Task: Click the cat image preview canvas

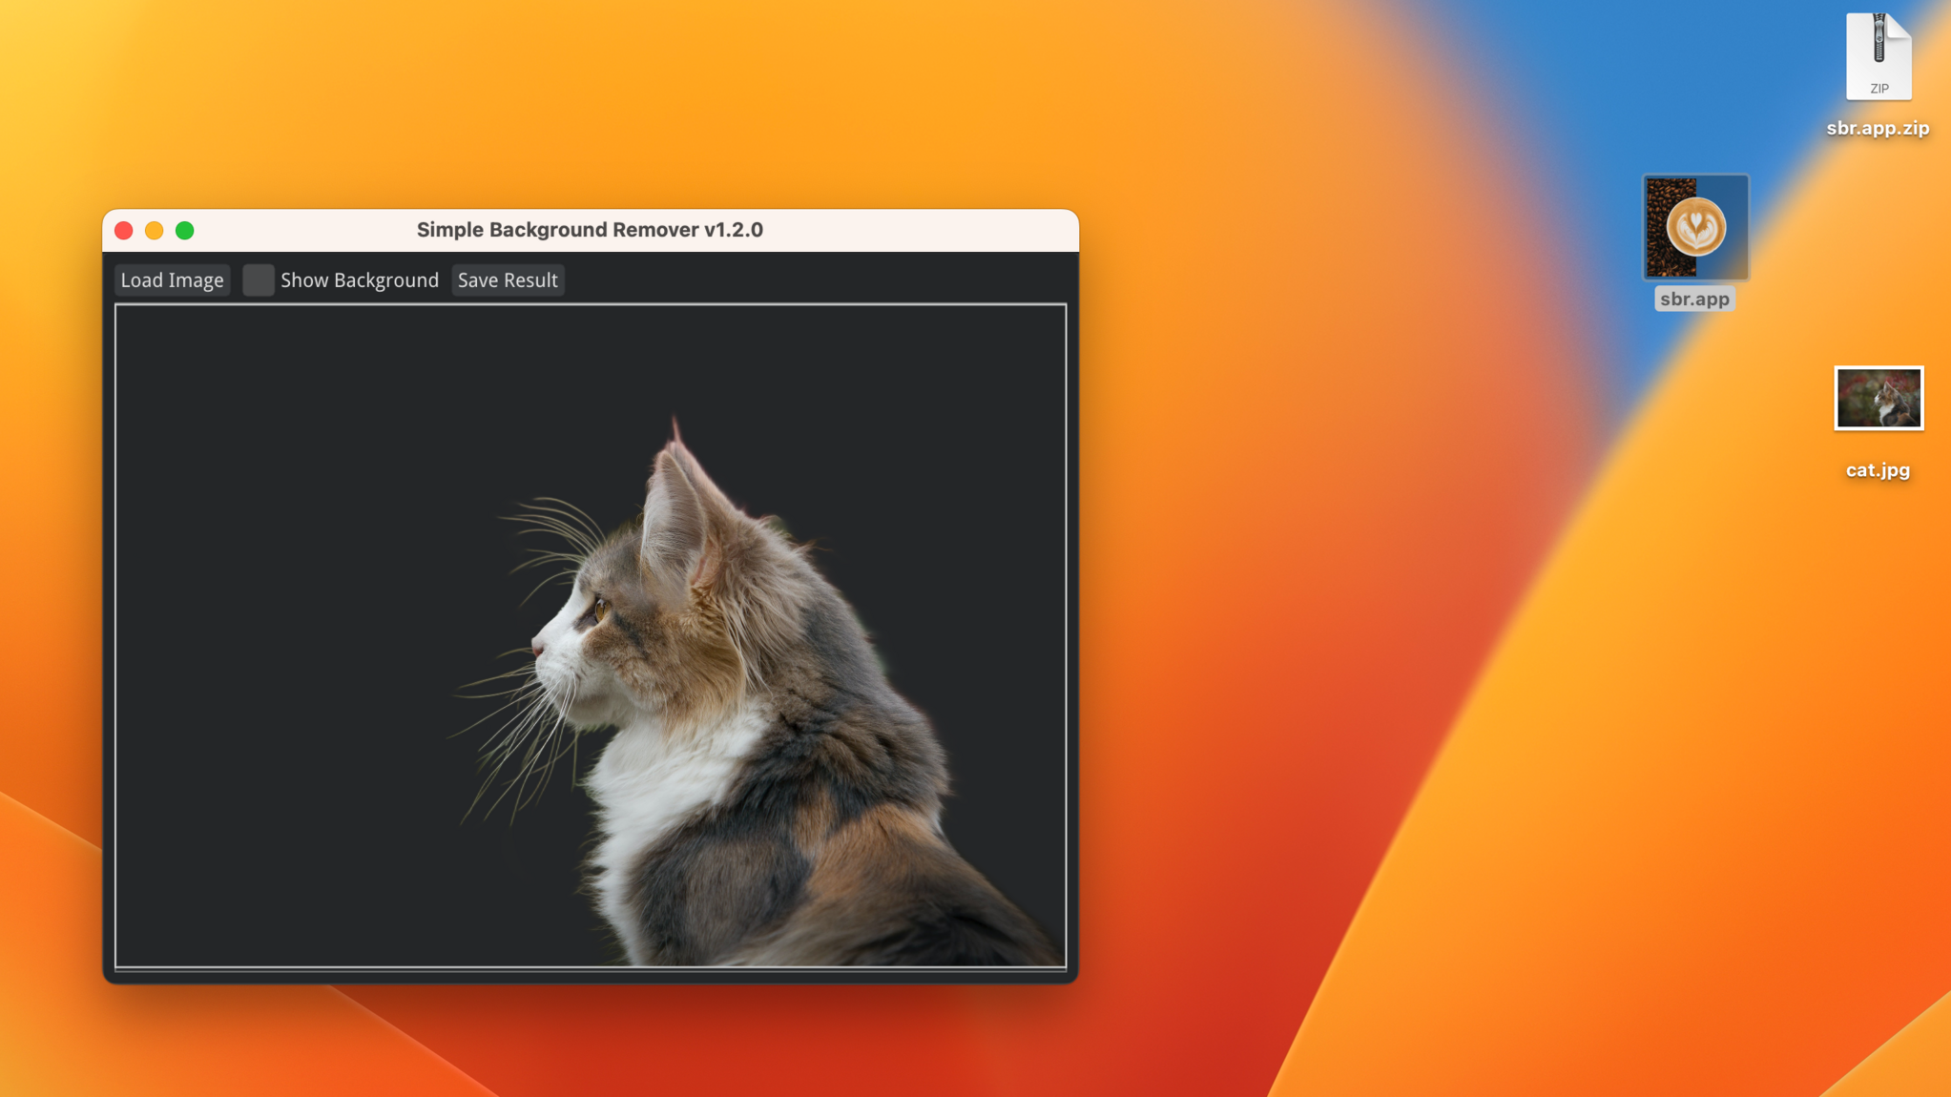Action: click(591, 635)
